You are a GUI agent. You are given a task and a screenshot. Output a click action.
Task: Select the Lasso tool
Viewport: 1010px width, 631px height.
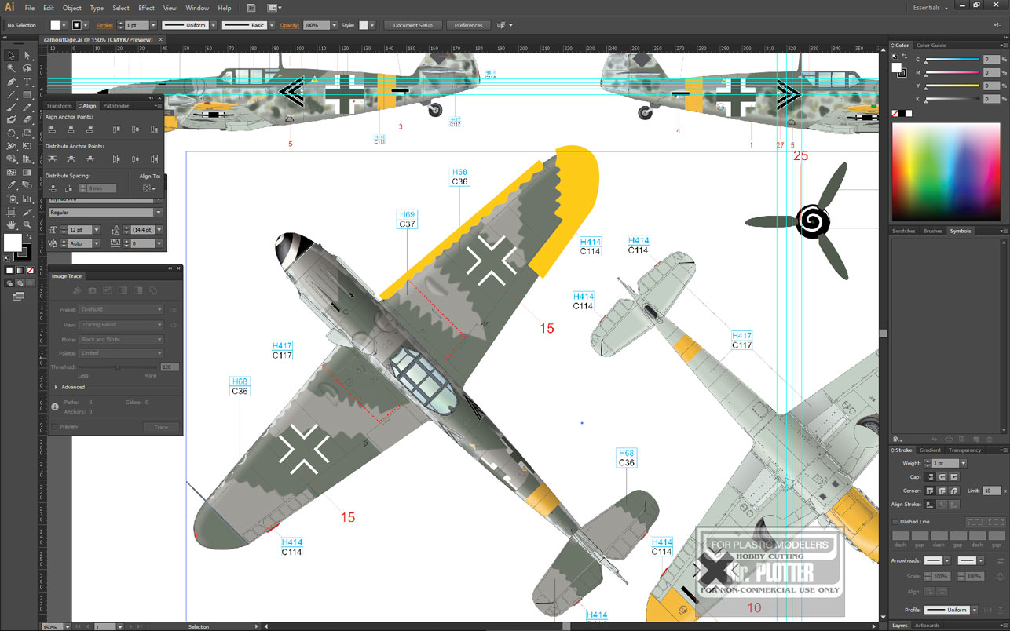click(27, 68)
